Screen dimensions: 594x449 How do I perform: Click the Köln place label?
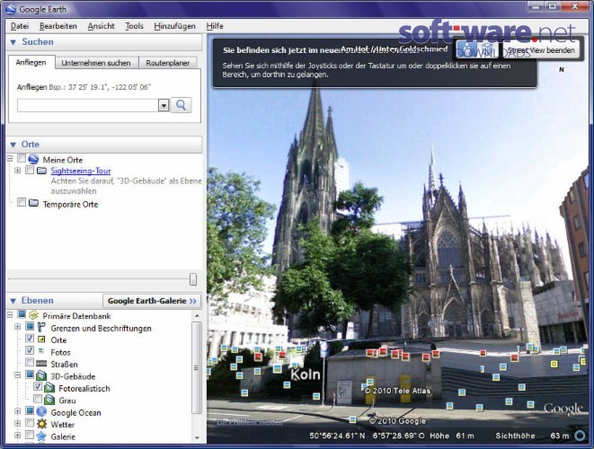click(x=306, y=374)
